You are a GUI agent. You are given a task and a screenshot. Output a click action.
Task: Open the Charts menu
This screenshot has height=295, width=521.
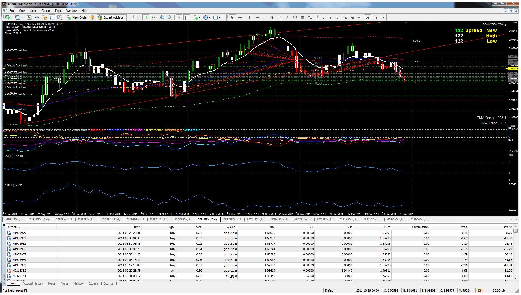[45, 11]
